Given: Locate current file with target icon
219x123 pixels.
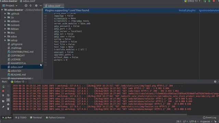Looking at the screenshot, I should pyautogui.click(x=26, y=5).
